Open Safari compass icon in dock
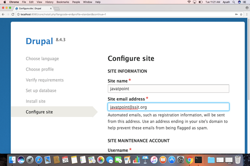 (x=39, y=160)
